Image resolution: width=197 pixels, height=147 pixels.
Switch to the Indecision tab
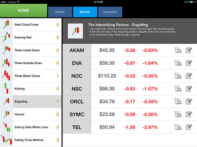(x=110, y=12)
